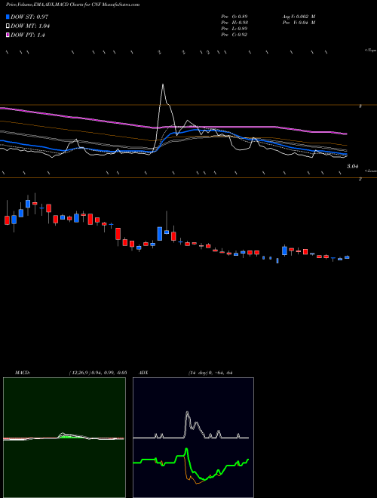Click the magenta DOW PT legend swatch
This screenshot has width=377, height=498.
click(8, 35)
